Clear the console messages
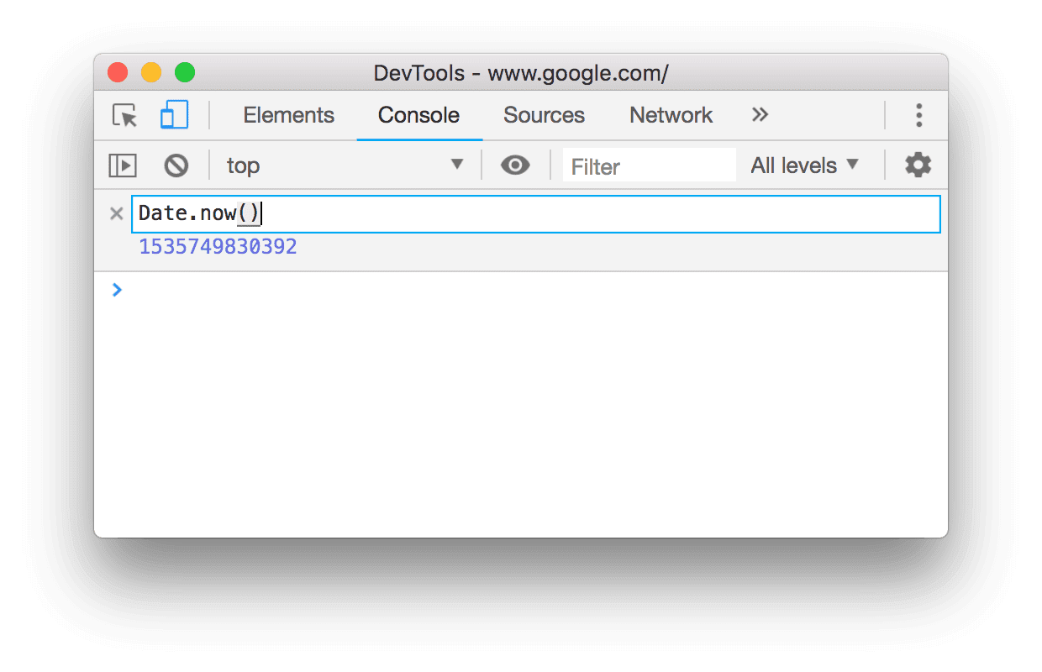Image resolution: width=1042 pixels, height=672 pixels. coord(176,165)
